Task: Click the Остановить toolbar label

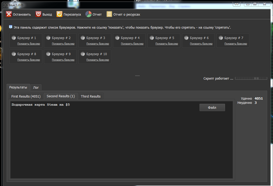Action: 22,15
